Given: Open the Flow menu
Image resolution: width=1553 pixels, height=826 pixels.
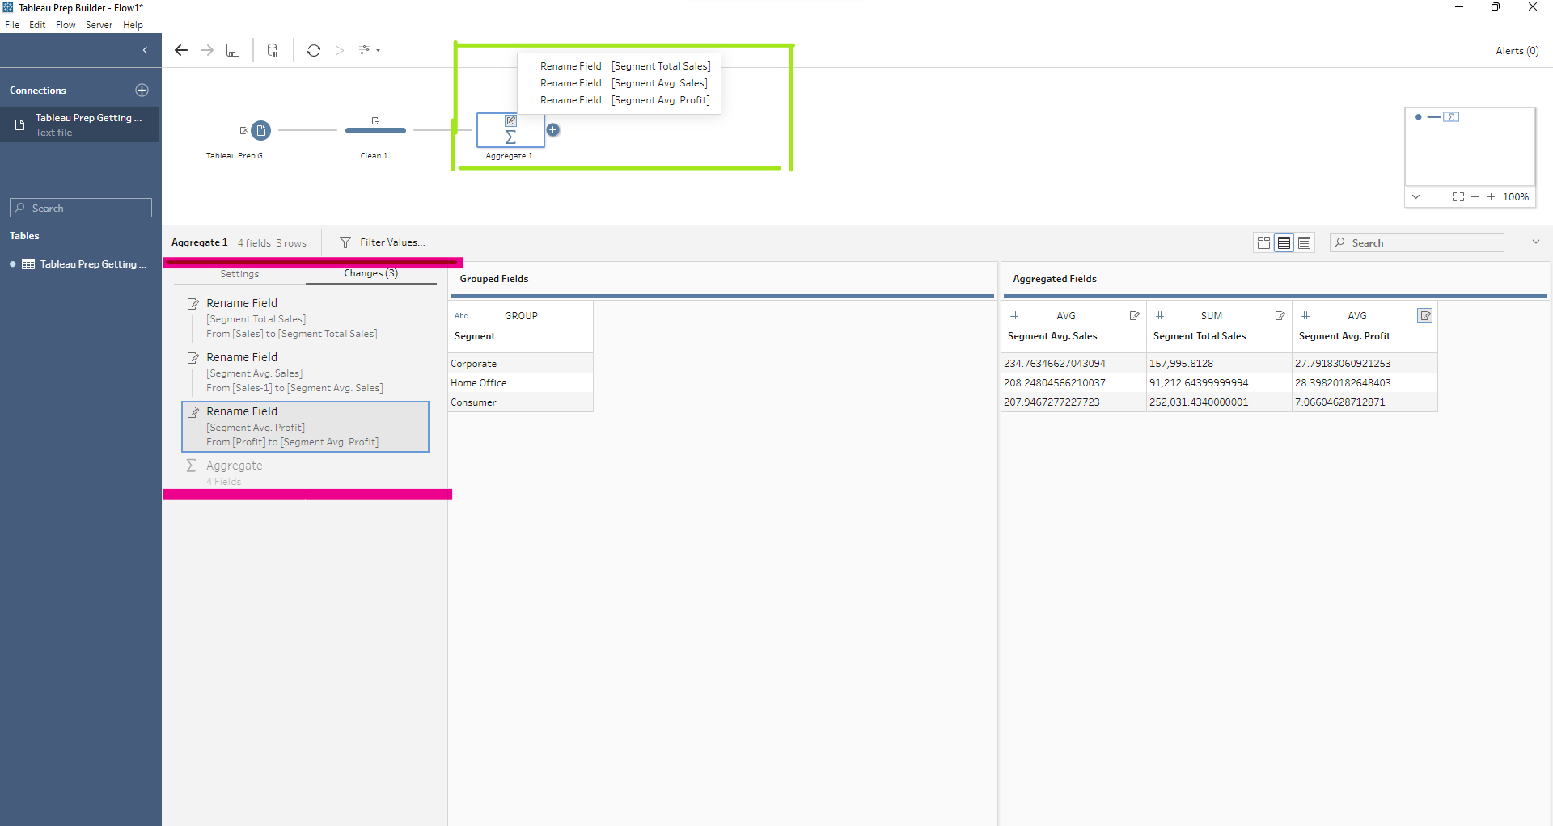Looking at the screenshot, I should click(x=66, y=25).
